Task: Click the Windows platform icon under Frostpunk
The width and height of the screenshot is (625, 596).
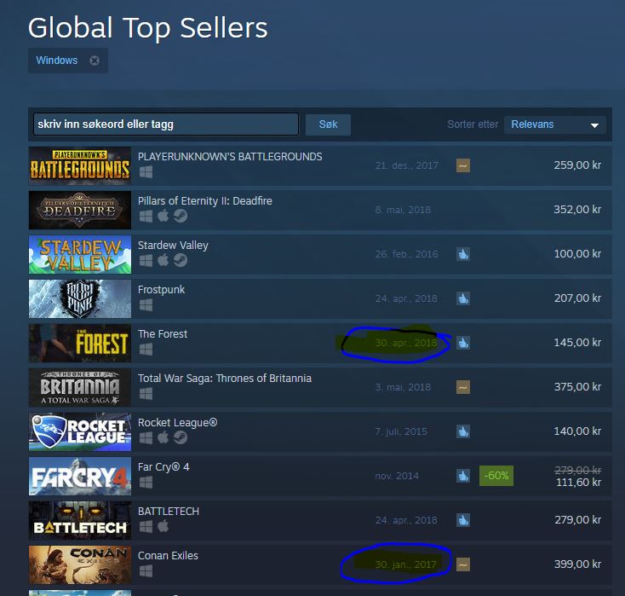Action: 146,305
